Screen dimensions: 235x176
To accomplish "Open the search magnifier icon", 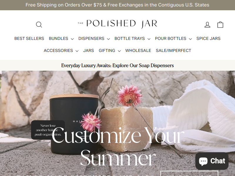I will pos(39,25).
